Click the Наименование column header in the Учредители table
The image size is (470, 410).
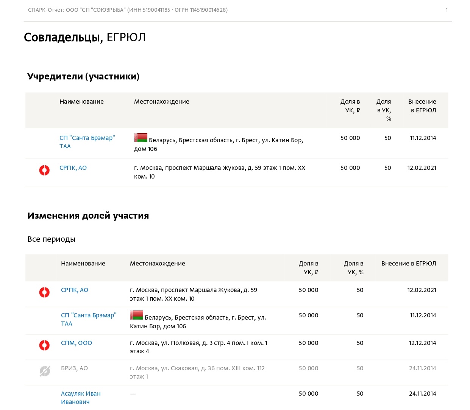(x=81, y=102)
